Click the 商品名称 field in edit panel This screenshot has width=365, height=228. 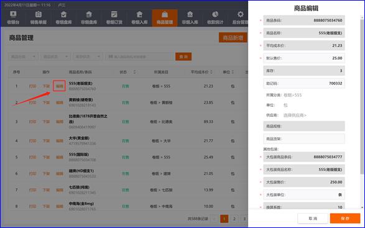(x=304, y=33)
